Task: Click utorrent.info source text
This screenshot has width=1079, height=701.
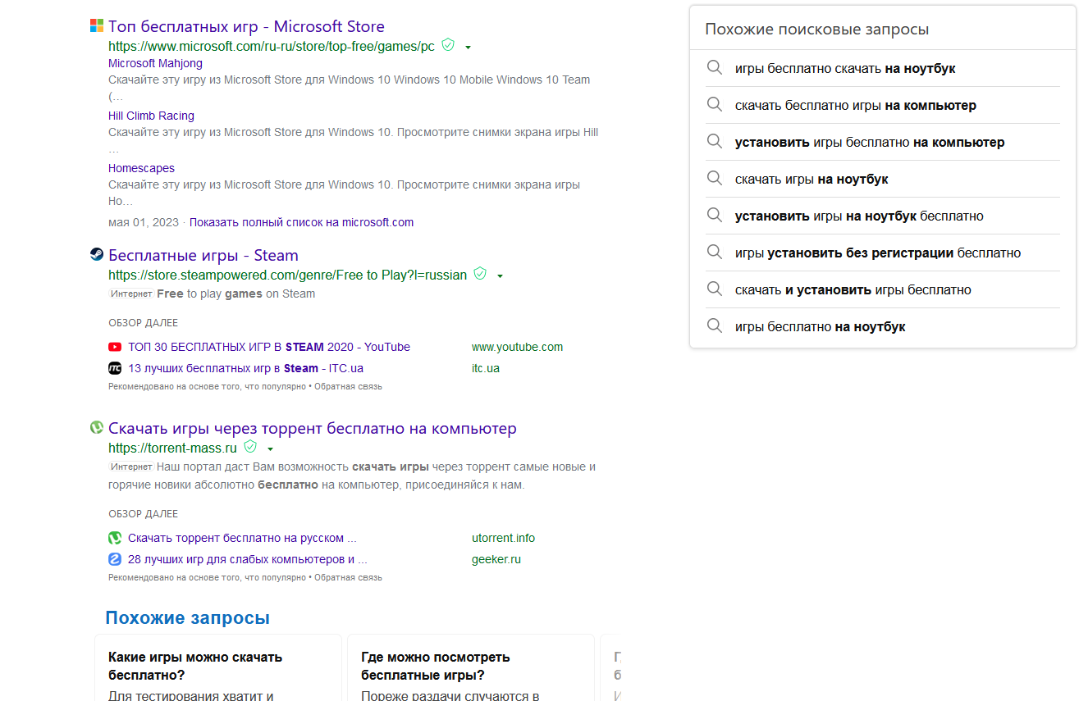Action: point(503,538)
